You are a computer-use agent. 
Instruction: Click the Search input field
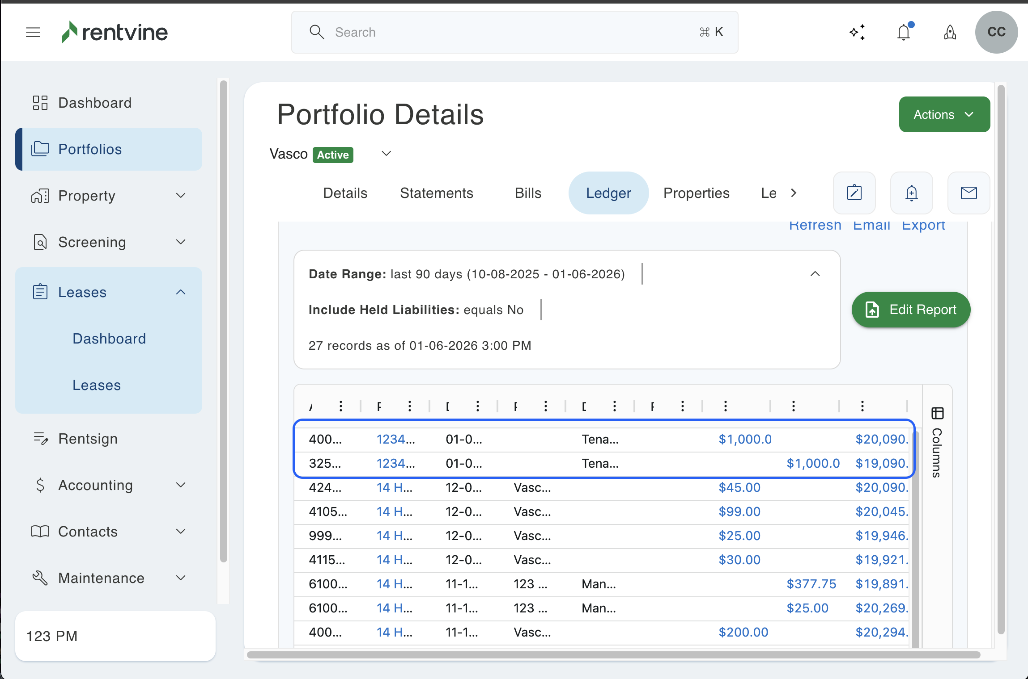coord(514,32)
